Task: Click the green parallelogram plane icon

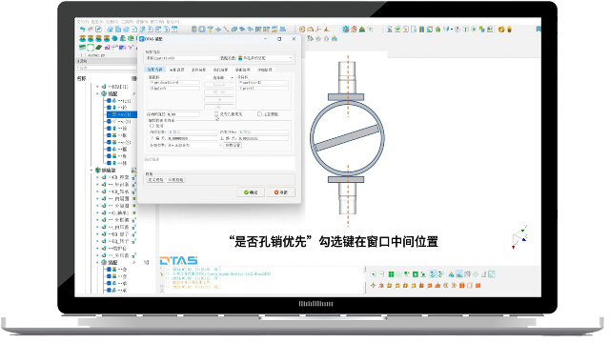Action: click(x=99, y=48)
